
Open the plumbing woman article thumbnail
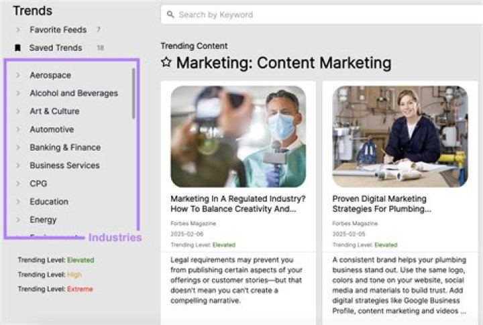(400, 136)
